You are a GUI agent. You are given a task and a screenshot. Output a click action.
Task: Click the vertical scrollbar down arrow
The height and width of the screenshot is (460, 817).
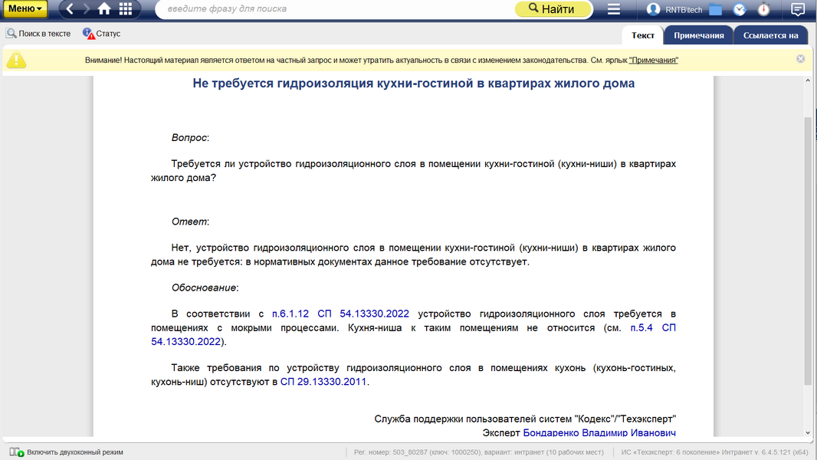809,433
